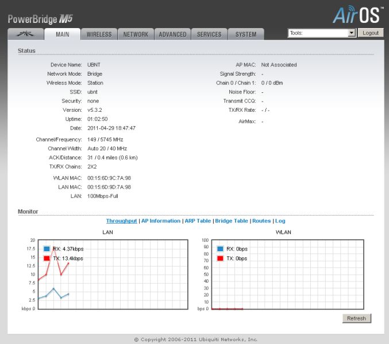Click the AirOS logo
Viewport: 389px width, 344px height.
[357, 14]
